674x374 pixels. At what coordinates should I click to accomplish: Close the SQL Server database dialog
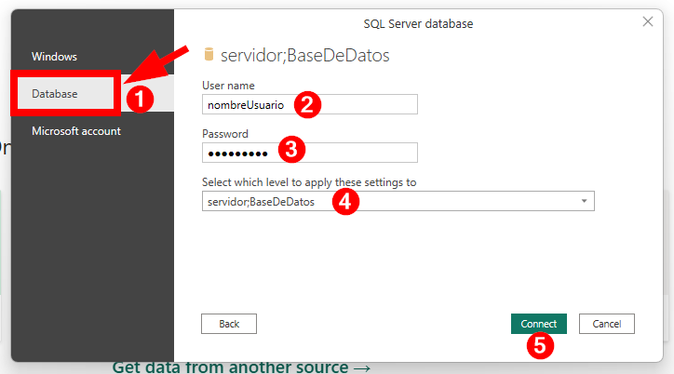tap(648, 21)
